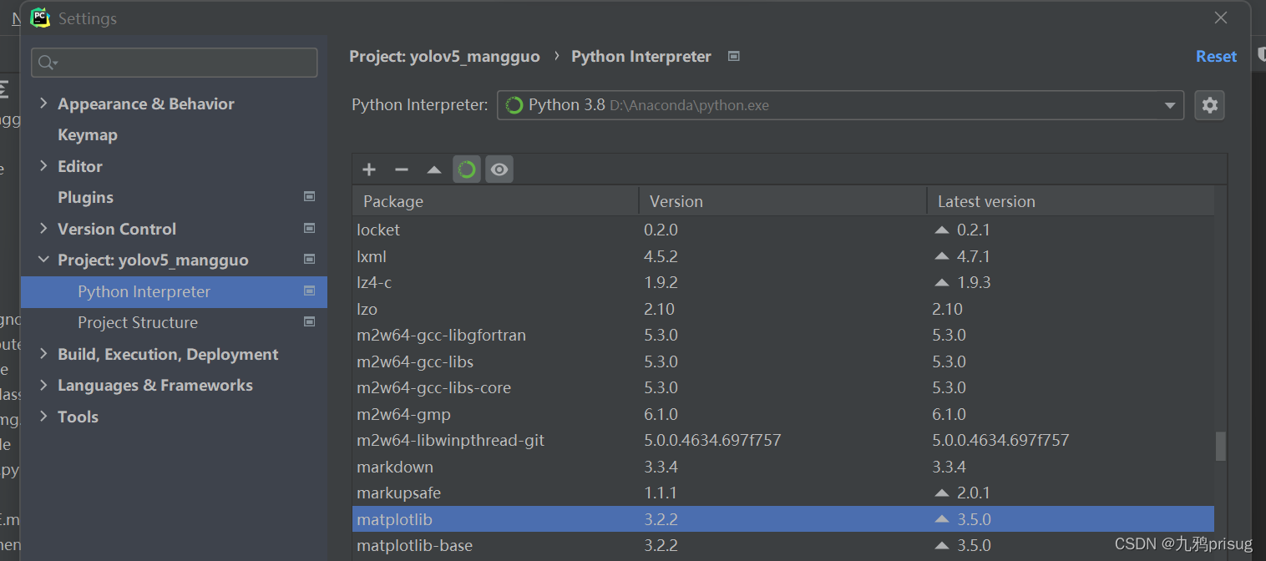The height and width of the screenshot is (561, 1266).
Task: Click breadcrumb Project: yolov5_mangguo
Action: tap(444, 56)
